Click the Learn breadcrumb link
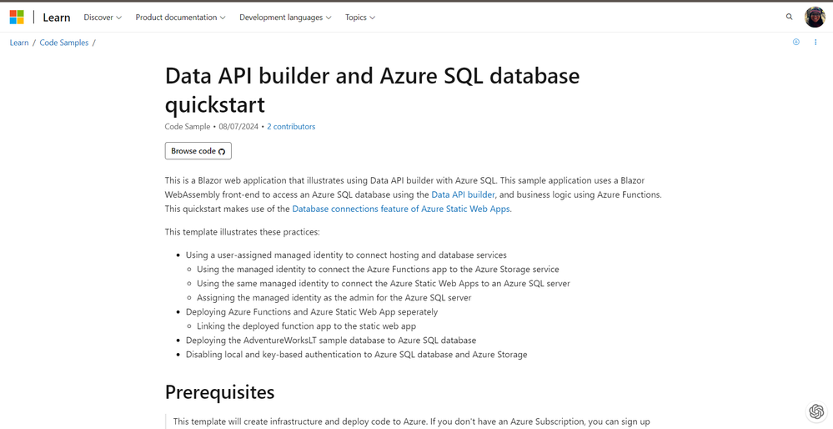This screenshot has height=429, width=833. tap(19, 43)
